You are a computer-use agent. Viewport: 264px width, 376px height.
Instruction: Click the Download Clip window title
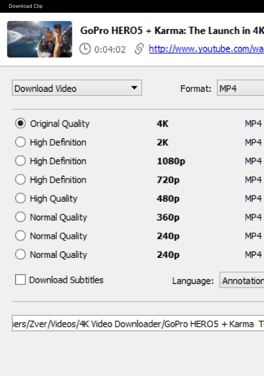tap(26, 6)
